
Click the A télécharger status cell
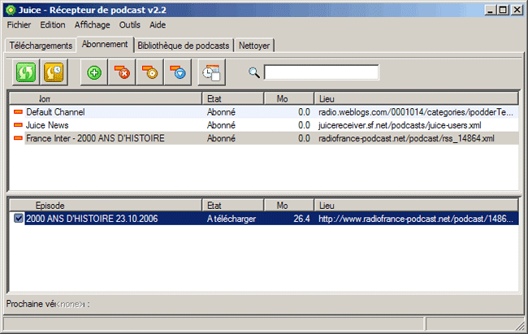tap(232, 219)
